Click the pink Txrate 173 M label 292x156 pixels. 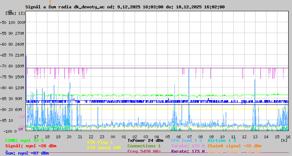click(x=188, y=146)
